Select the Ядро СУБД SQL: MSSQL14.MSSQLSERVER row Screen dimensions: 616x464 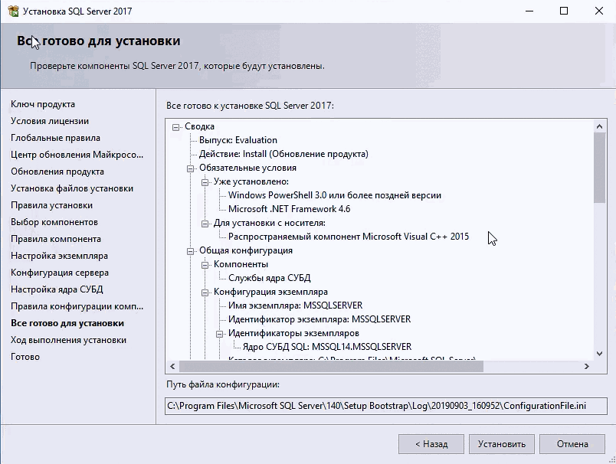[x=327, y=347]
